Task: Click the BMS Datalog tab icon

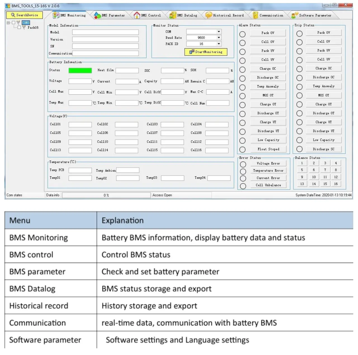Action: 173,15
